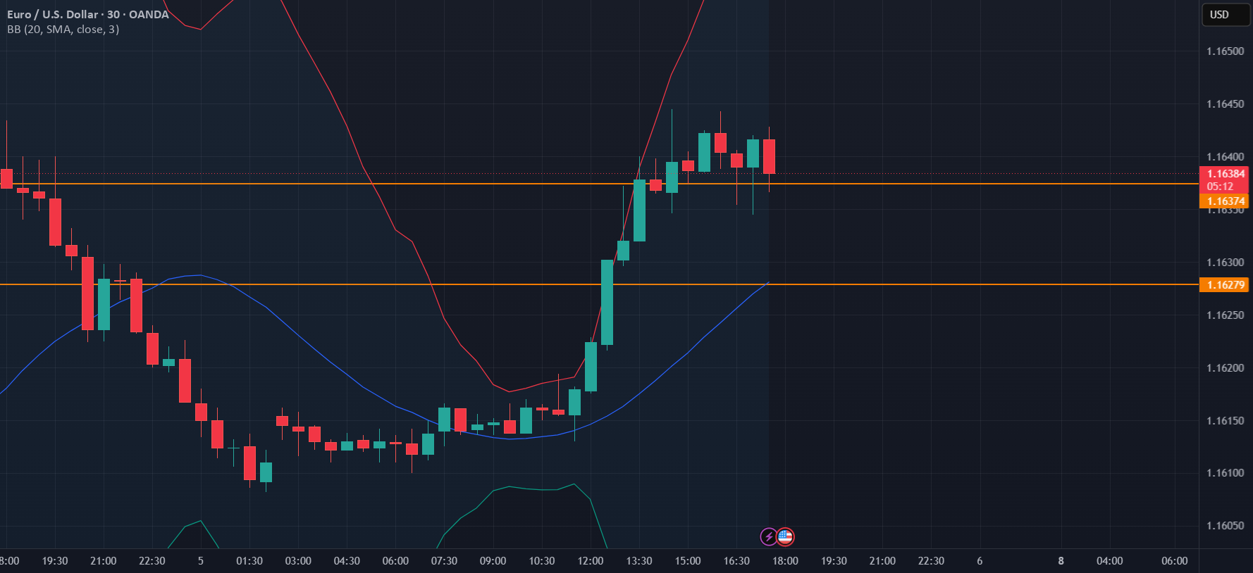The width and height of the screenshot is (1253, 573).
Task: Click the 01:30 time axis label
Action: pos(249,561)
